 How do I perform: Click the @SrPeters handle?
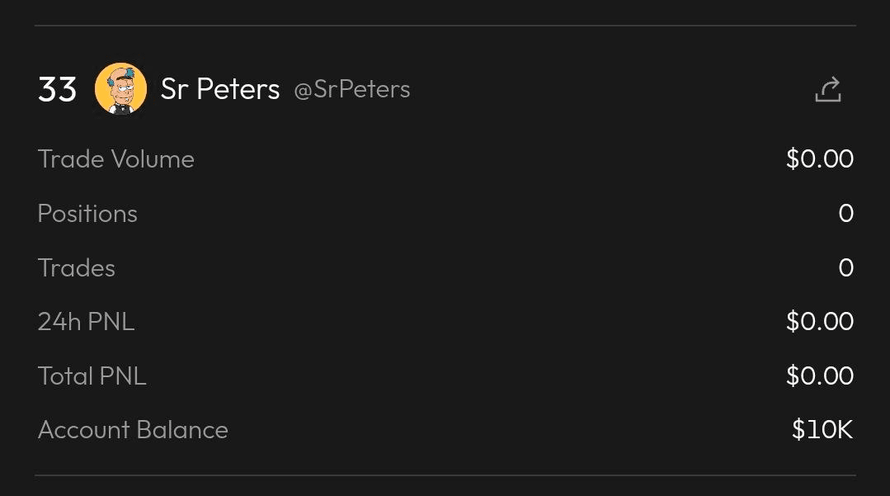click(x=352, y=89)
